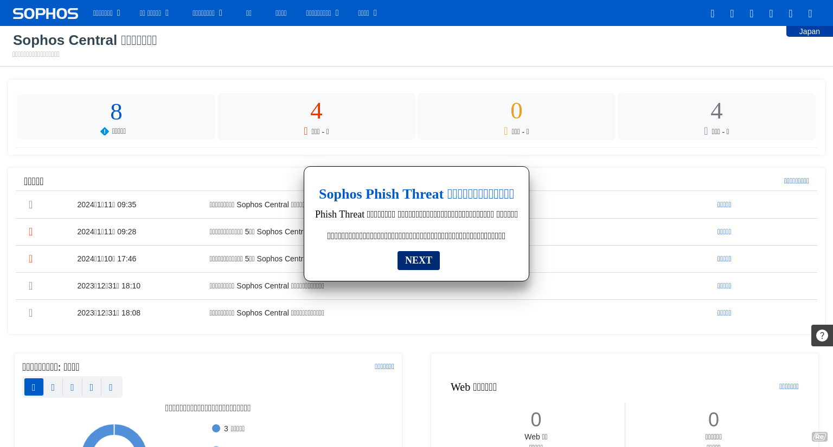
Task: Click the orange severity icon beside the 0 count
Action: tap(505, 131)
